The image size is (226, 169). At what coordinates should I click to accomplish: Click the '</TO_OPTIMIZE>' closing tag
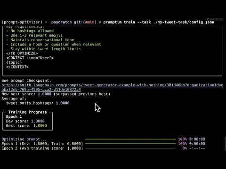pos(22,54)
